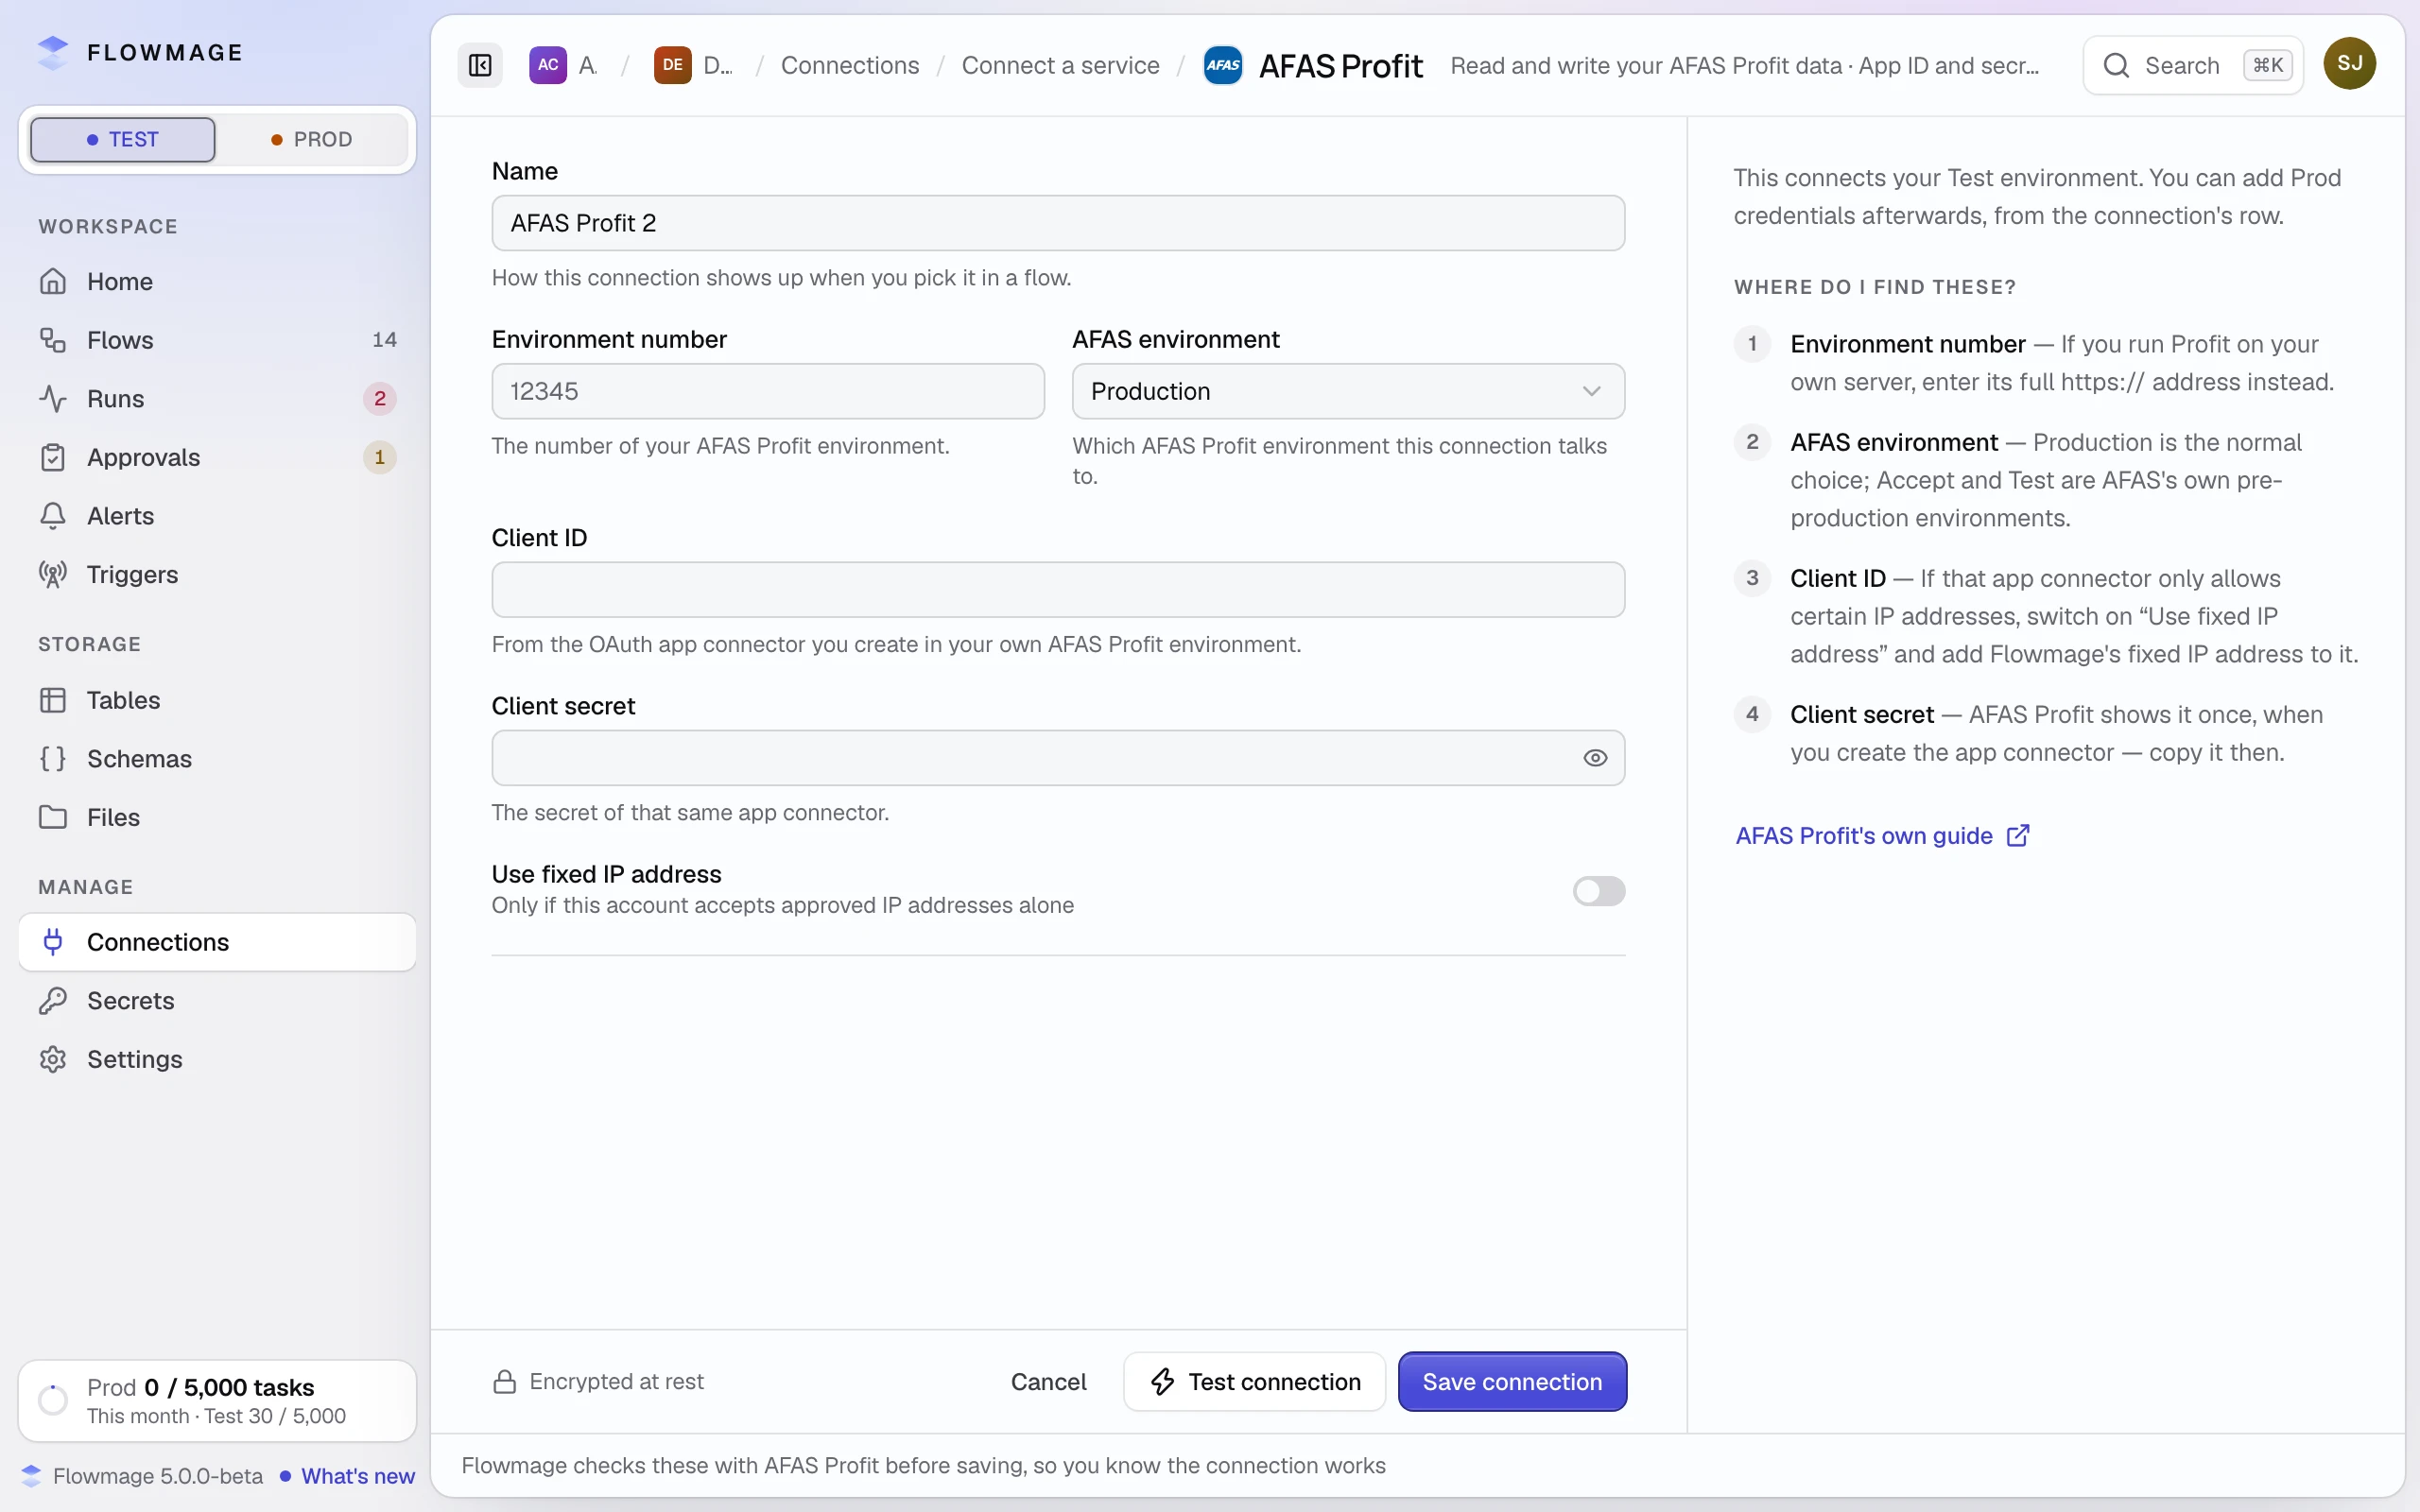The image size is (2420, 1512).
Task: Open the What's new link
Action: coord(358,1476)
